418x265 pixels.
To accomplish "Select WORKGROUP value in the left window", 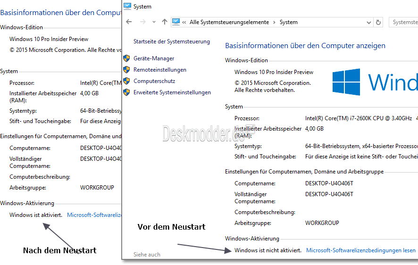I will (x=97, y=188).
